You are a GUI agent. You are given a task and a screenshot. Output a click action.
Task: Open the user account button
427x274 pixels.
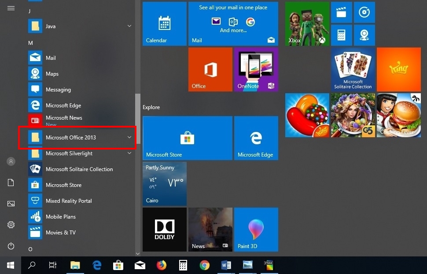(11, 161)
